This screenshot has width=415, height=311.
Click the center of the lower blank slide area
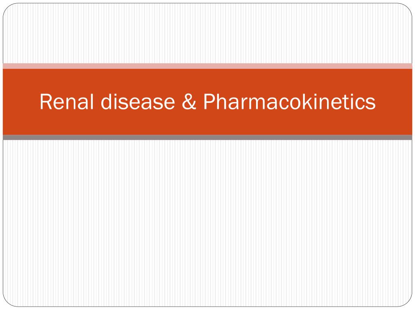(x=207, y=223)
